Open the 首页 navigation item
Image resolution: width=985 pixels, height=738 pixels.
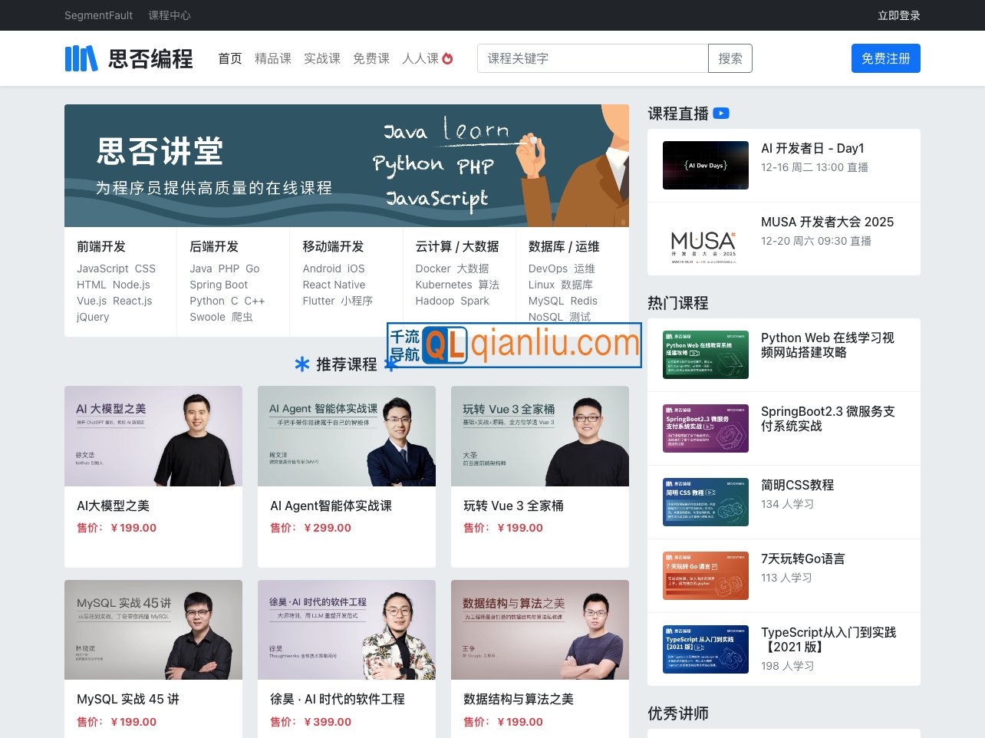tap(229, 58)
